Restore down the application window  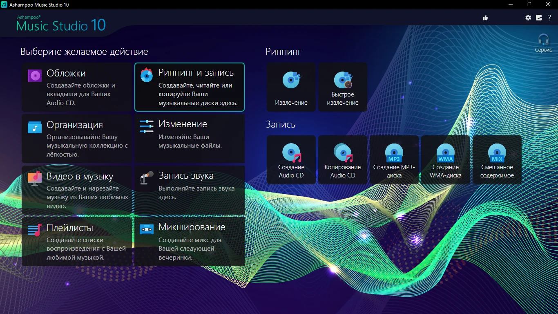pyautogui.click(x=529, y=4)
